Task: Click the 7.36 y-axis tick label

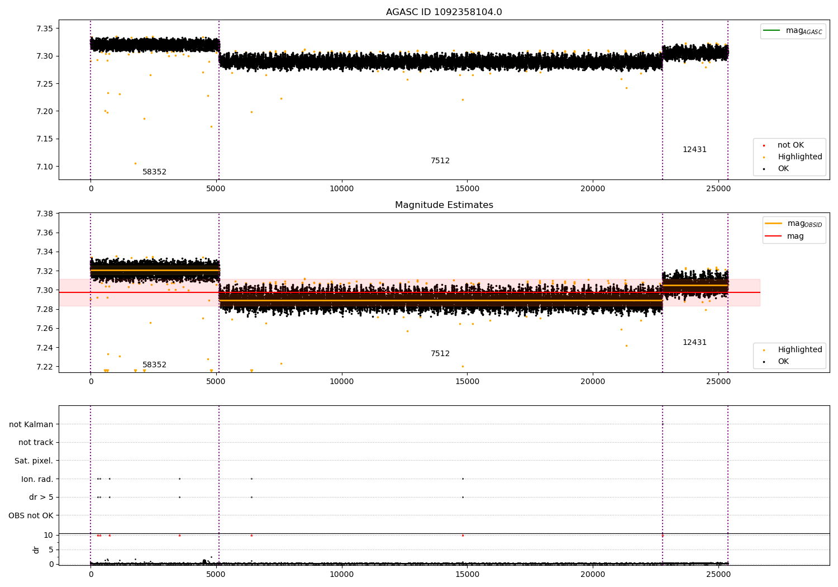Action: click(x=44, y=233)
